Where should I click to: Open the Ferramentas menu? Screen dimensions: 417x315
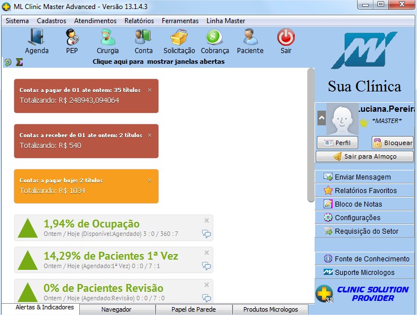coord(180,21)
